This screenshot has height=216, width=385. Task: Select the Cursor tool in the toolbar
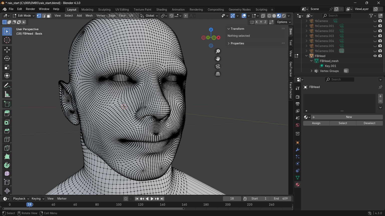pyautogui.click(x=7, y=40)
